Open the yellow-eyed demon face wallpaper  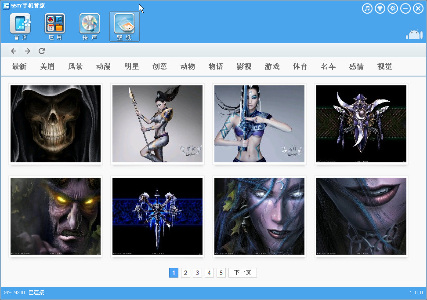(55, 216)
